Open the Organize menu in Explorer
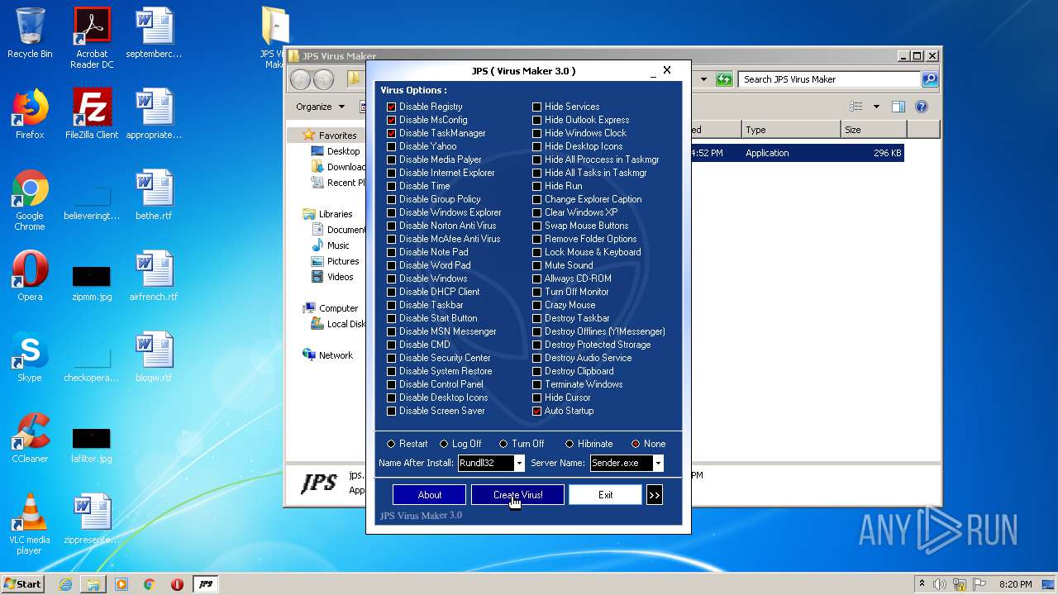Viewport: 1058px width, 595px height. (x=321, y=106)
